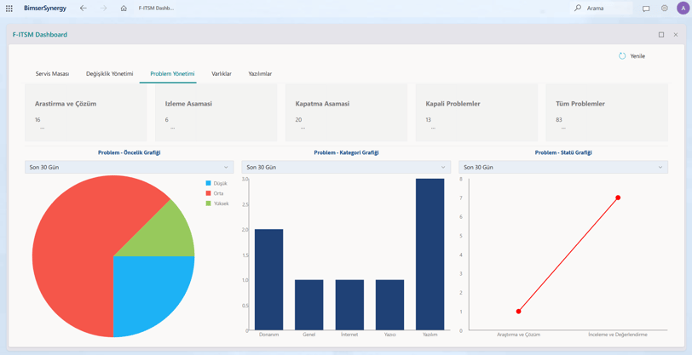Click the Yenile refresh icon
Screen dimensions: 692x355
pos(622,56)
